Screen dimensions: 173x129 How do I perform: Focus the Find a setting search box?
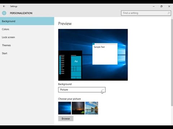pyautogui.click(x=146, y=13)
